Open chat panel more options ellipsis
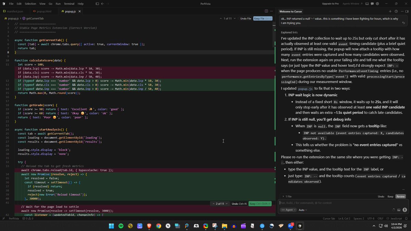Viewport: 411px width, 231px height. point(401,11)
